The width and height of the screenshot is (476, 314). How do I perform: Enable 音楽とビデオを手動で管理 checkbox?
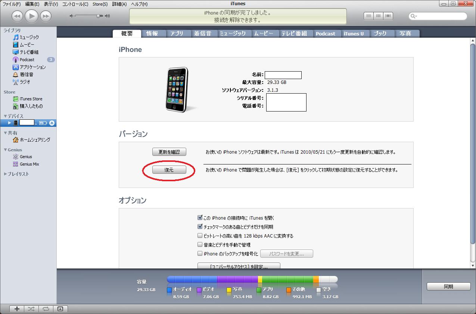click(200, 245)
